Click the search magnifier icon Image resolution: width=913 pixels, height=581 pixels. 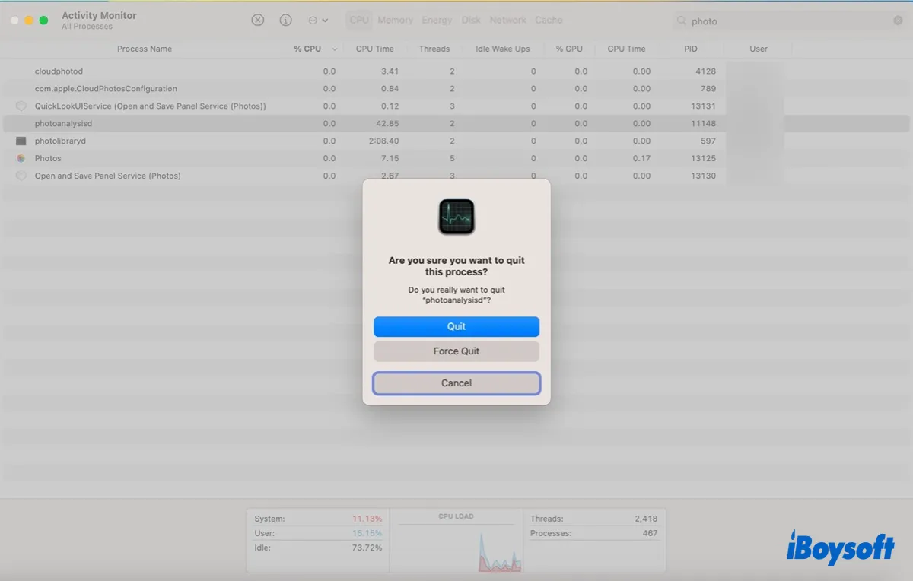682,21
